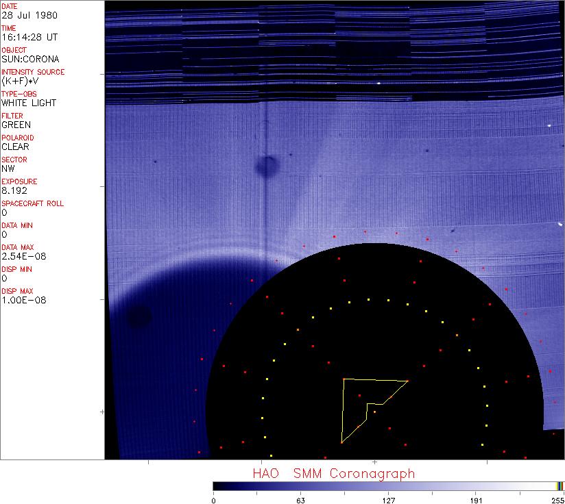Select the HAO SMM Coronagraph title
Viewport: 565px width, 504px height.
tap(333, 473)
